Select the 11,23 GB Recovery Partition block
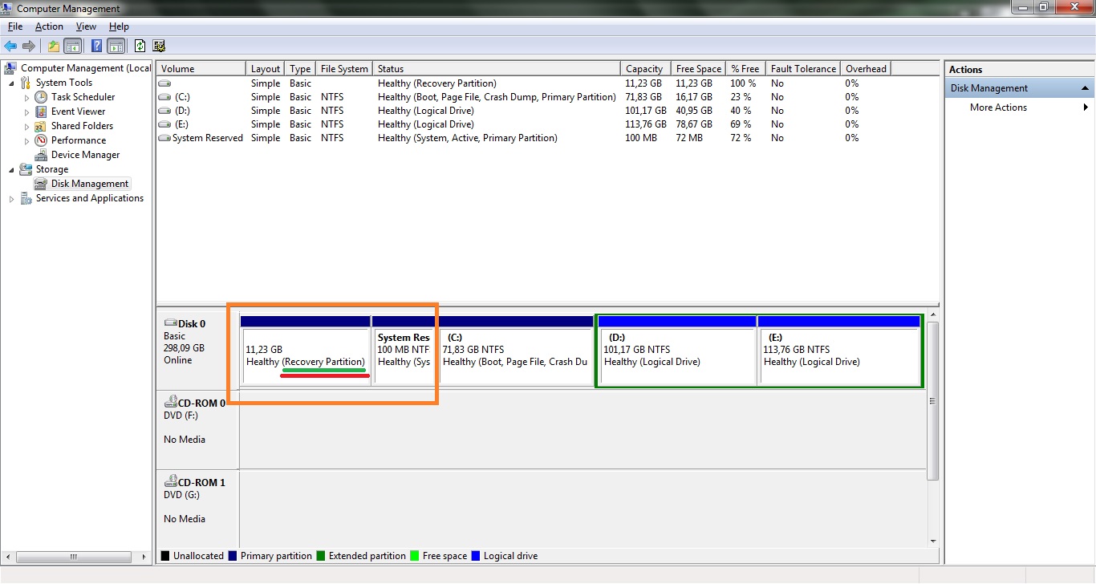The width and height of the screenshot is (1096, 584). point(305,350)
